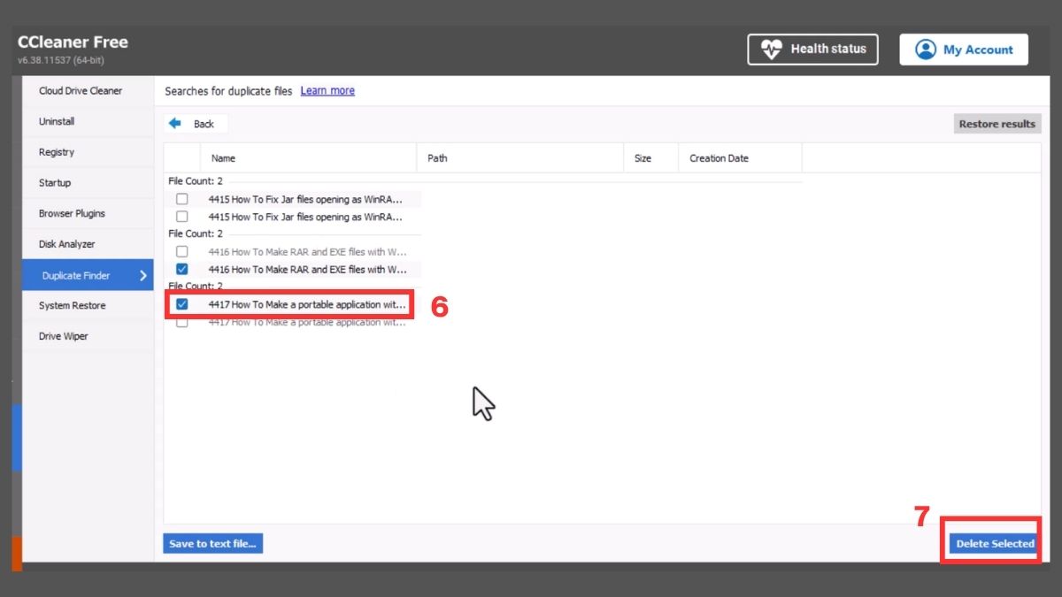
Task: Open the Startup section
Action: pos(88,183)
